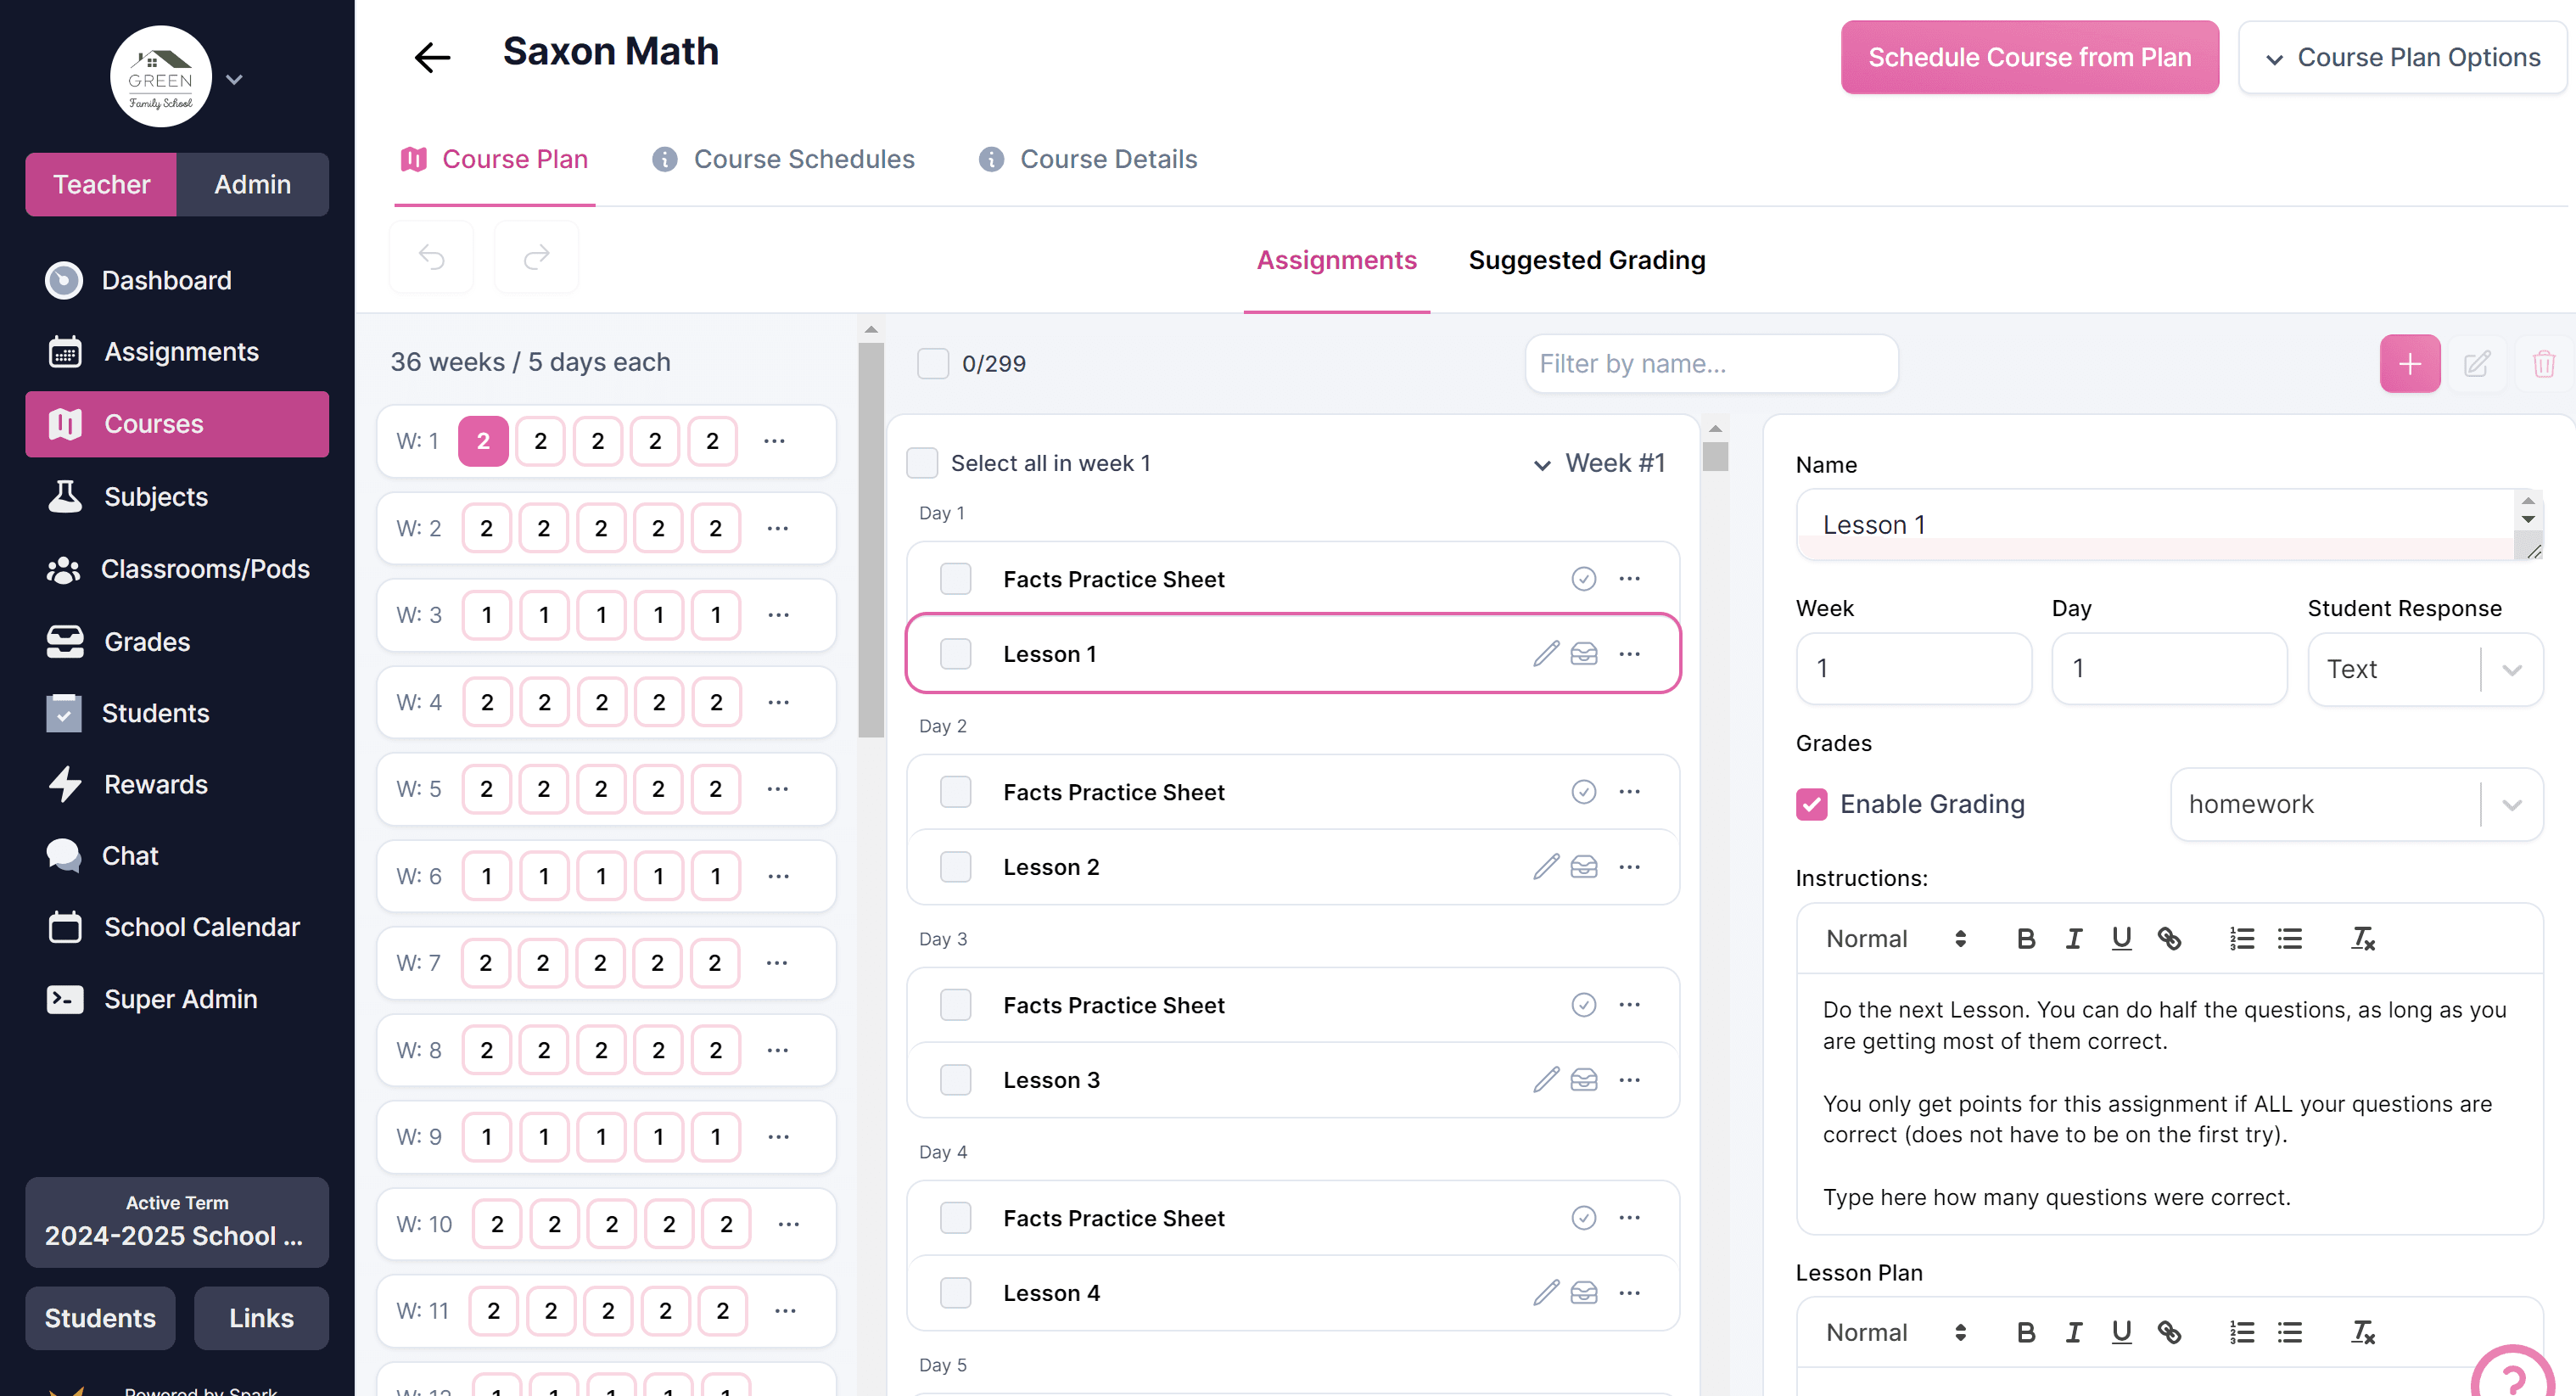Tick Select all in week 1
This screenshot has width=2576, height=1396.
point(922,463)
